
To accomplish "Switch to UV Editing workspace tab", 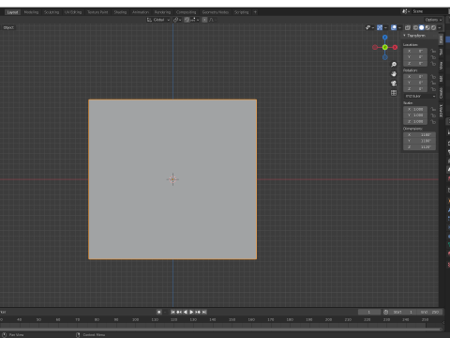I will (x=73, y=12).
